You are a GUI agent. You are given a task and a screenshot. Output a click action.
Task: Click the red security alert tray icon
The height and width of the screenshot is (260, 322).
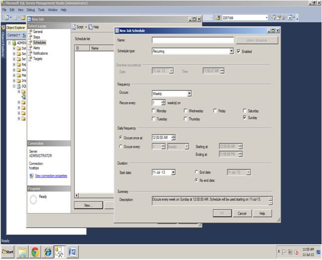(x=297, y=252)
